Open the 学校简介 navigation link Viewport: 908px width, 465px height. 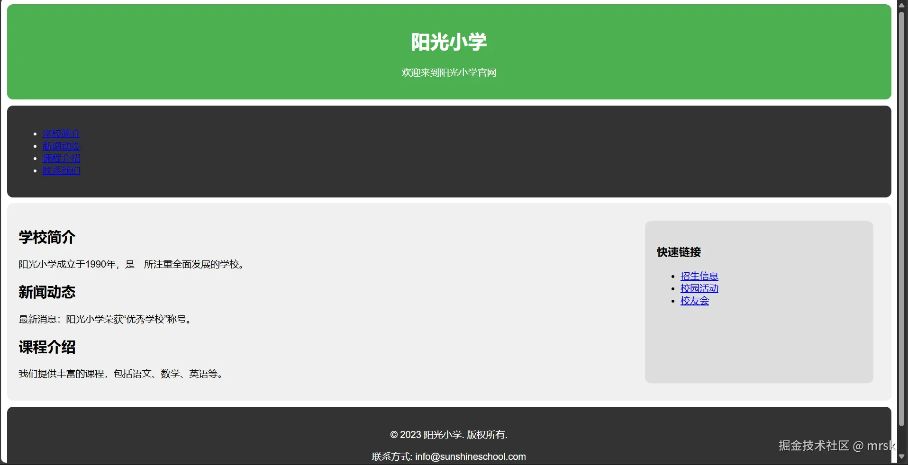coord(61,134)
